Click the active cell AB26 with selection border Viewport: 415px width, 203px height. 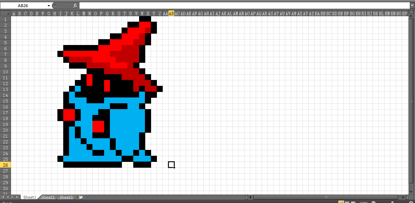click(171, 165)
